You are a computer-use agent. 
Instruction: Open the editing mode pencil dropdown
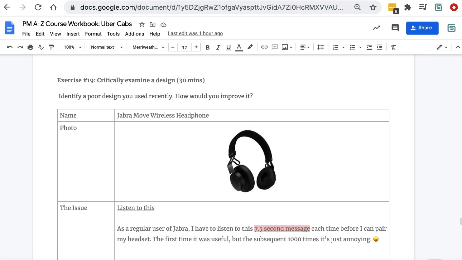click(x=442, y=47)
